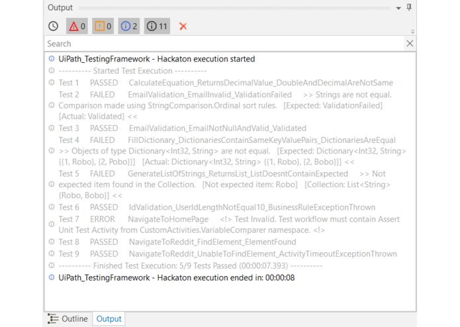Toggle the info filter showing 2
This screenshot has height=327, width=460.
[x=129, y=26]
